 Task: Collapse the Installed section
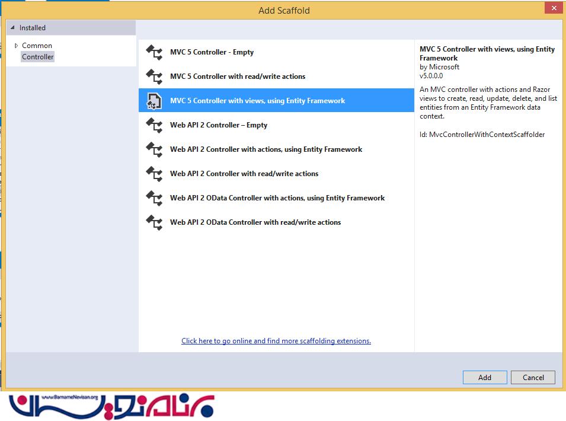(x=12, y=27)
